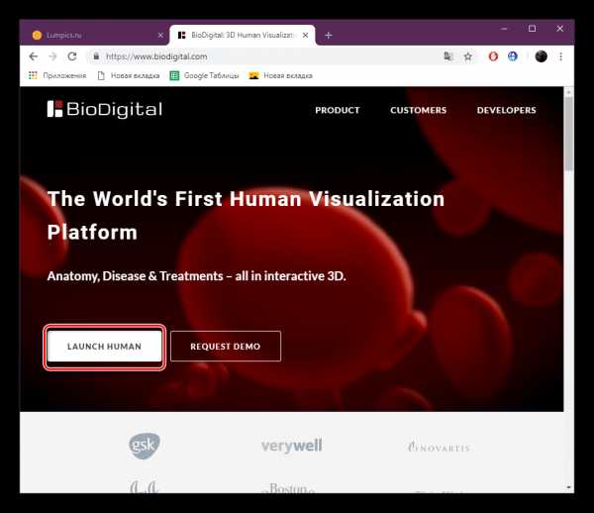This screenshot has width=594, height=513.
Task: Open the red Opera extension icon
Action: pos(495,56)
